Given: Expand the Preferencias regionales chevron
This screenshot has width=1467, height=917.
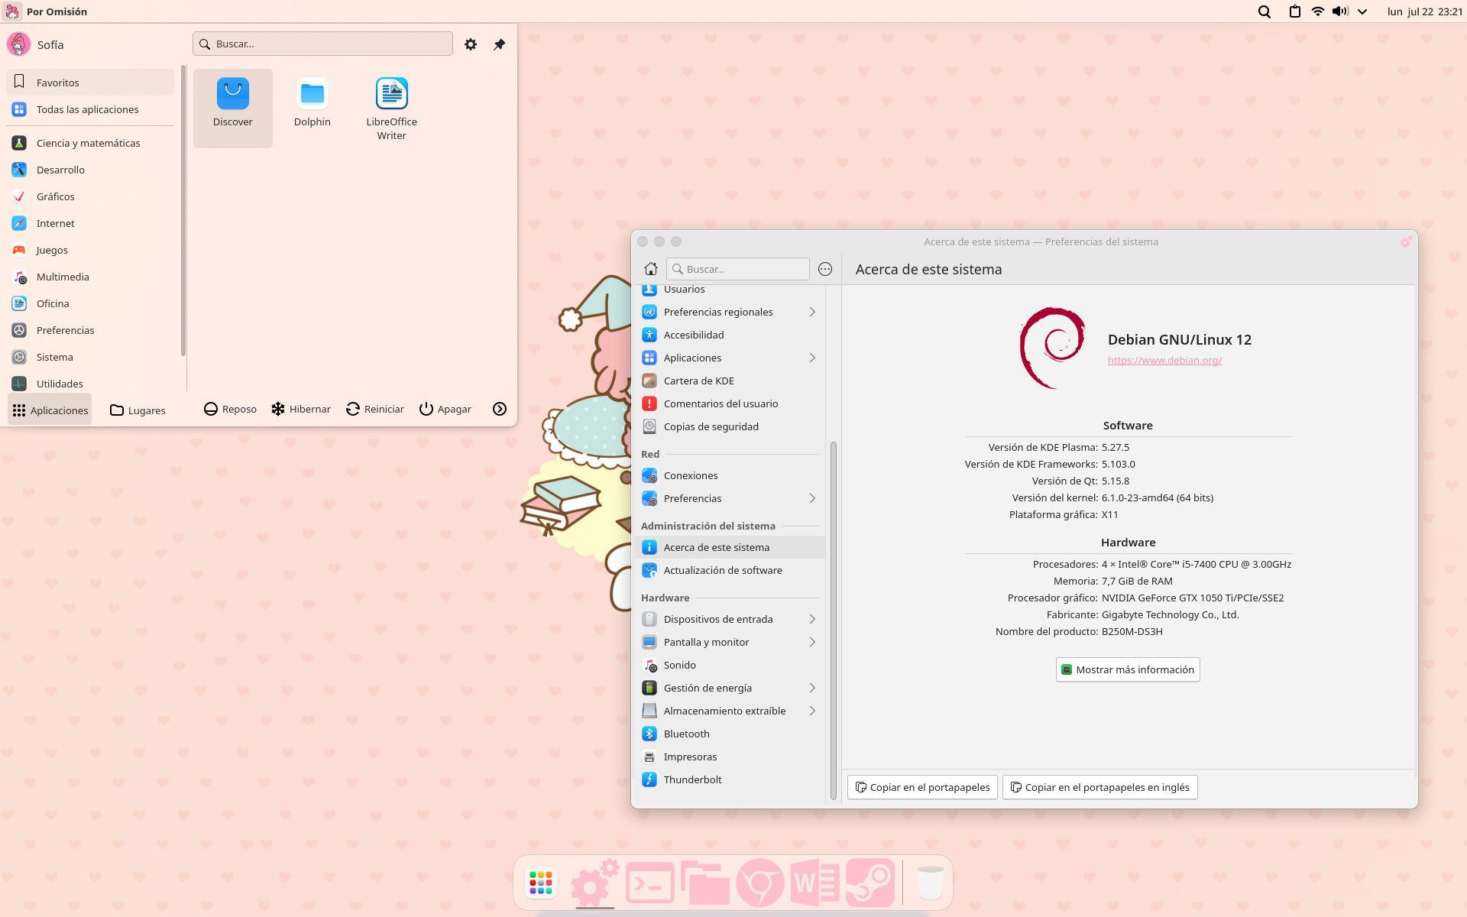Looking at the screenshot, I should point(811,312).
